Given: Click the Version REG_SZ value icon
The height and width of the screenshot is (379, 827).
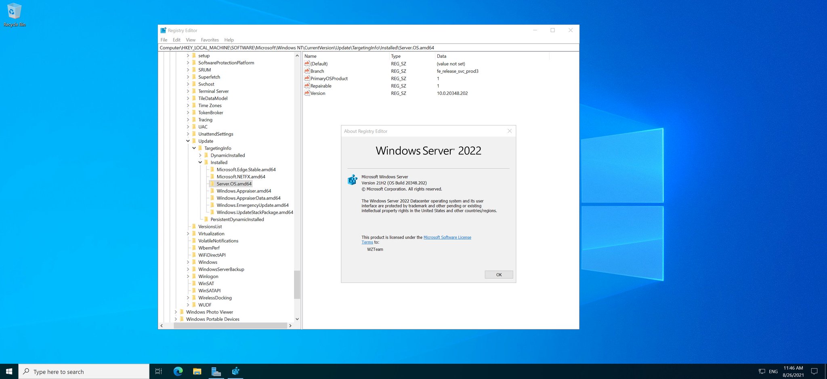Looking at the screenshot, I should click(x=307, y=93).
